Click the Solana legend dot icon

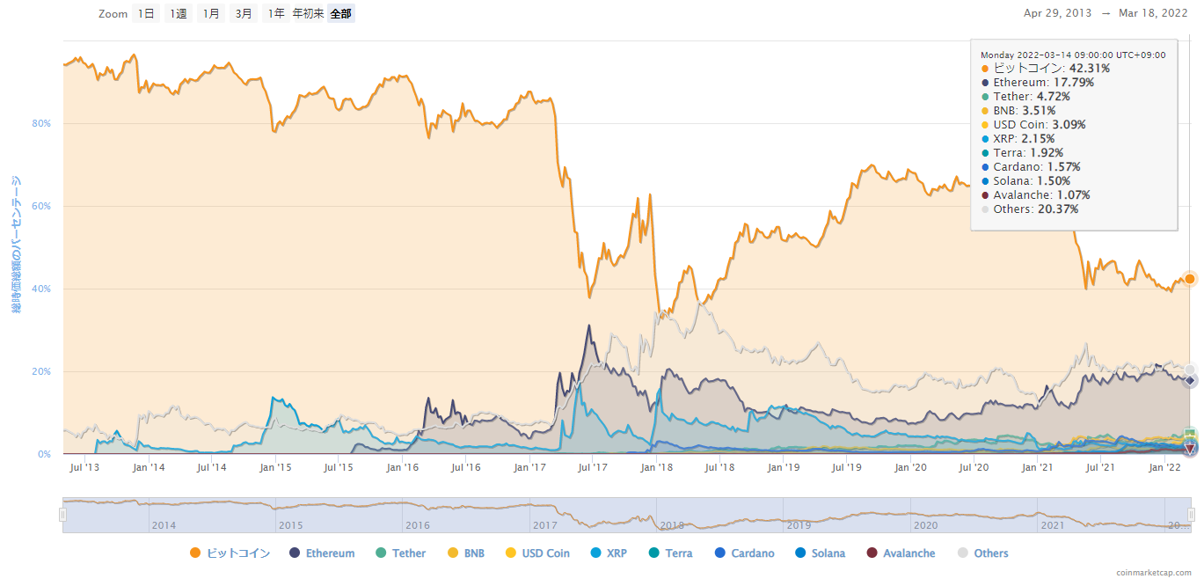pos(799,553)
